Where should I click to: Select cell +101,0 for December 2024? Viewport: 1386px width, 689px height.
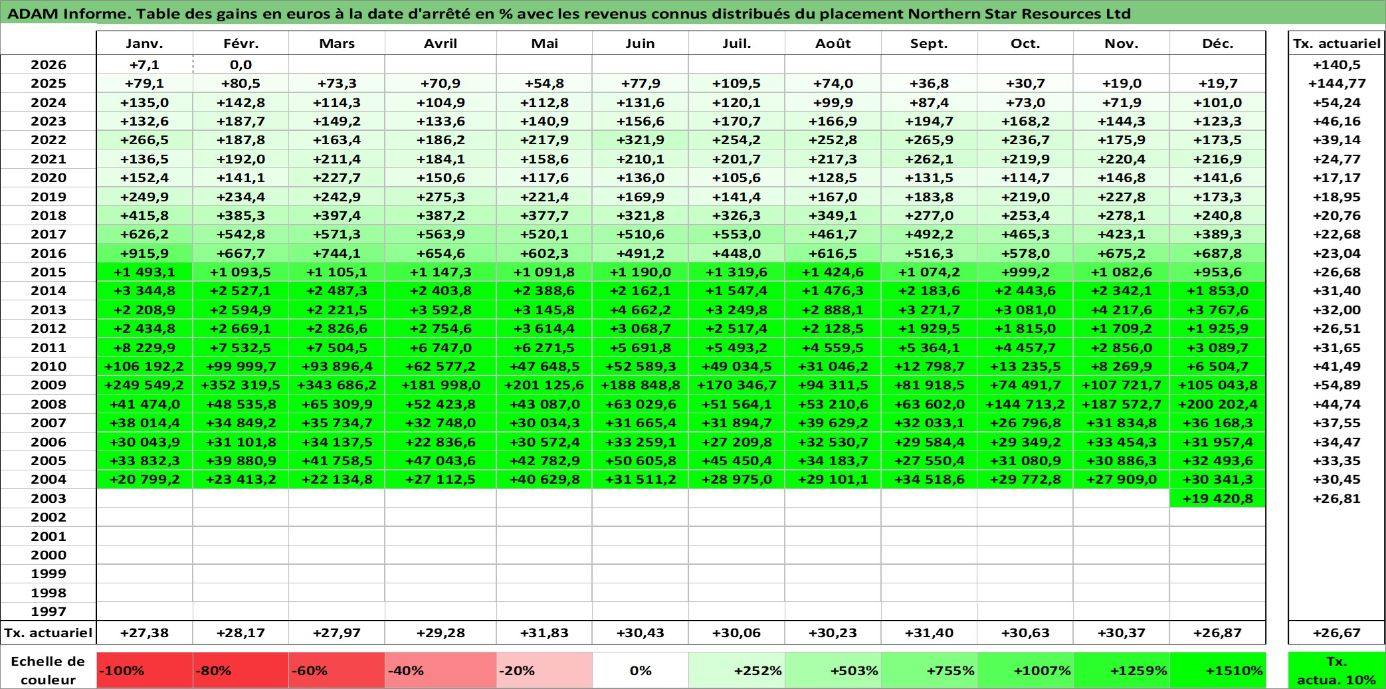pyautogui.click(x=1218, y=102)
